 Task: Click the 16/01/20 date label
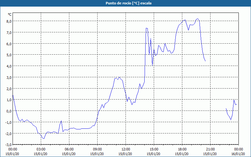(238, 154)
